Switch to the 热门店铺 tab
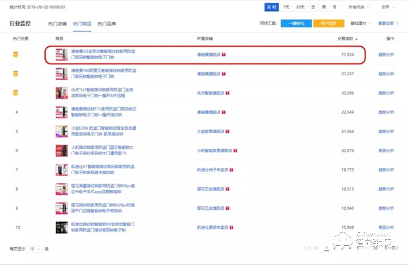The width and height of the screenshot is (409, 265). point(57,24)
